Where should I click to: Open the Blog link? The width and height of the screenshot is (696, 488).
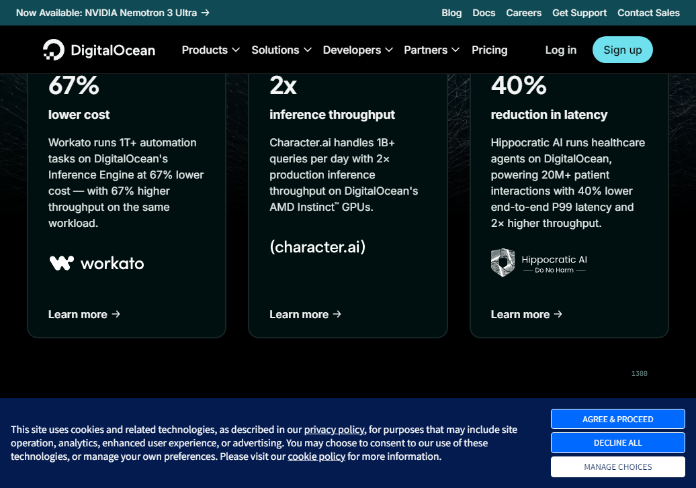[x=451, y=13]
